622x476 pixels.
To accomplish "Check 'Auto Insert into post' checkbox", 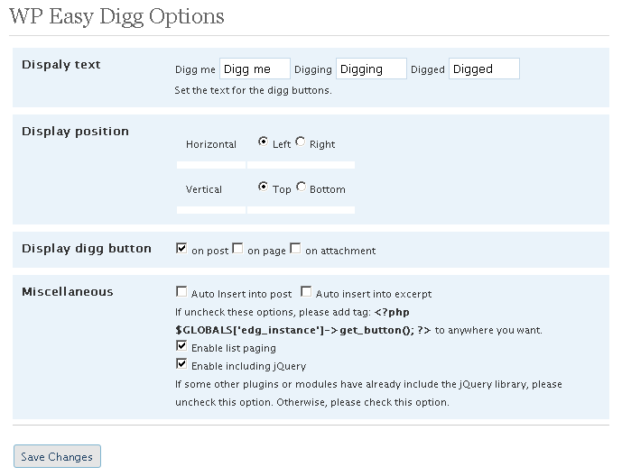I will click(x=181, y=291).
